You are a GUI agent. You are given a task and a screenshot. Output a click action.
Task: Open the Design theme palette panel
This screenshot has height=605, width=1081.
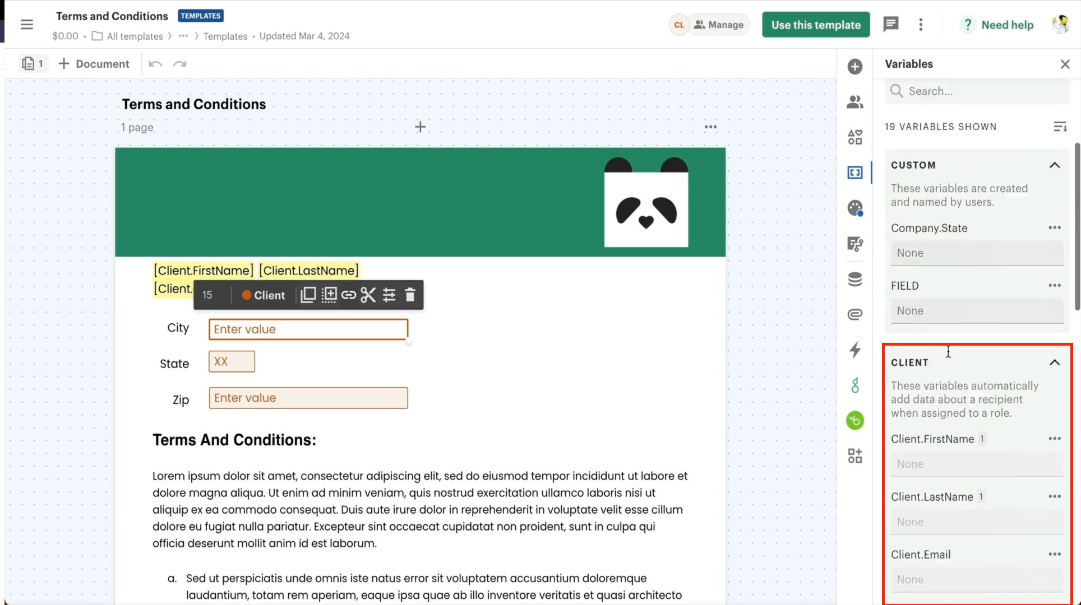855,208
